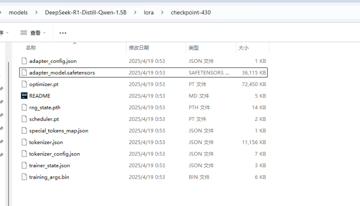The width and height of the screenshot is (360, 206).
Task: Select file name adapter_config.json
Action: pyautogui.click(x=53, y=61)
